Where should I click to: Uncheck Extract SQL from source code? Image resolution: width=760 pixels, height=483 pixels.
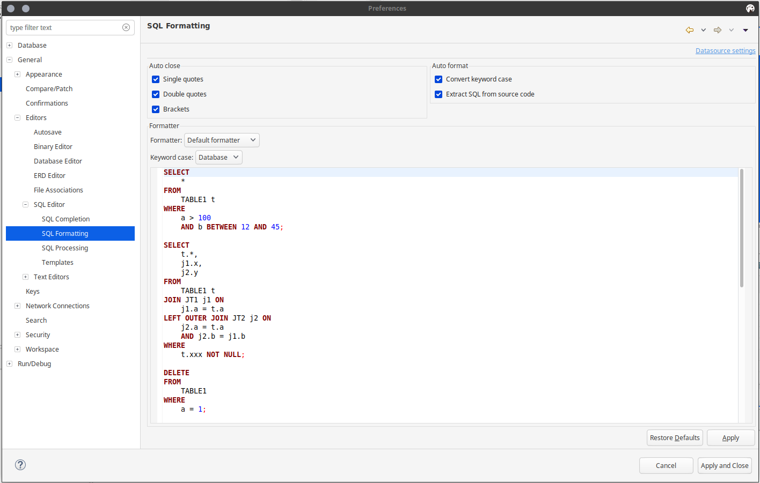pos(439,94)
